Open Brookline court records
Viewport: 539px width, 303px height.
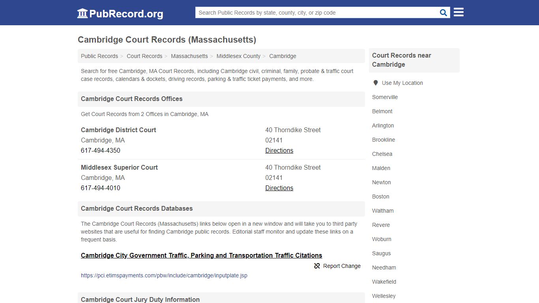(x=384, y=140)
